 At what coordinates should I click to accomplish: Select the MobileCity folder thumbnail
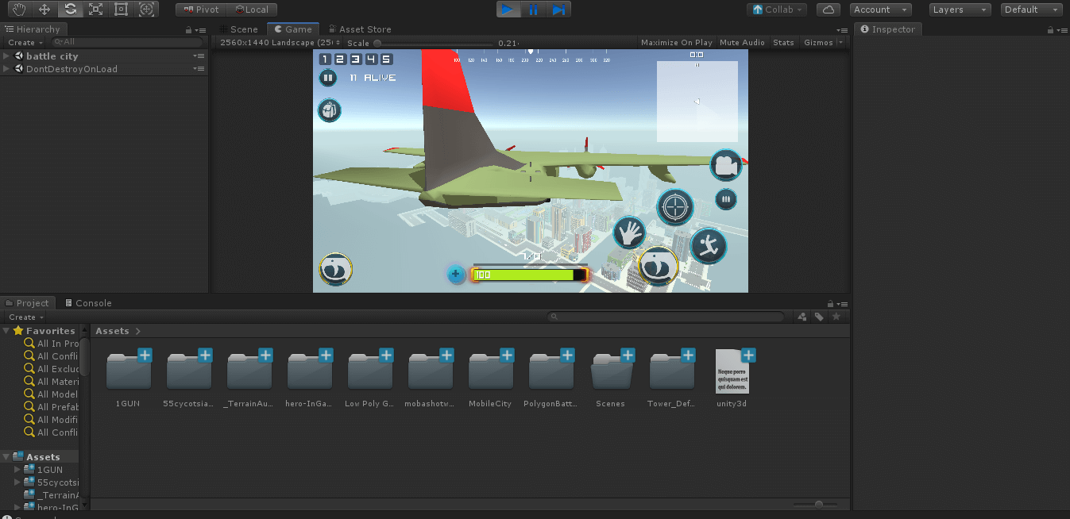point(490,371)
